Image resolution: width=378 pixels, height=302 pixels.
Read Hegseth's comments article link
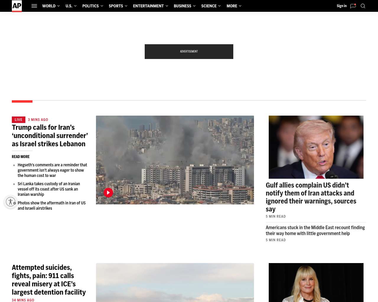(52, 170)
